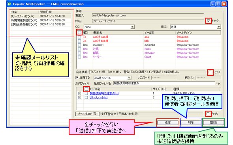Click the 送信 button

(168, 123)
